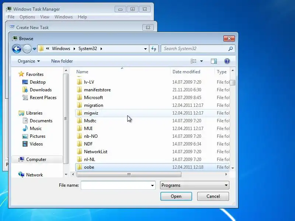295x221 pixels.
Task: Select the MUI folder icon
Action: [x=79, y=128]
